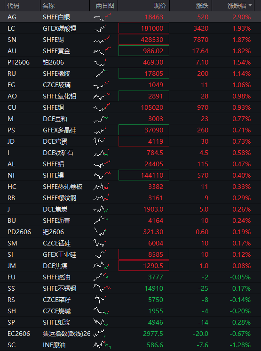Select the PT2606 code cell
The height and width of the screenshot is (351, 261).
pos(18,62)
